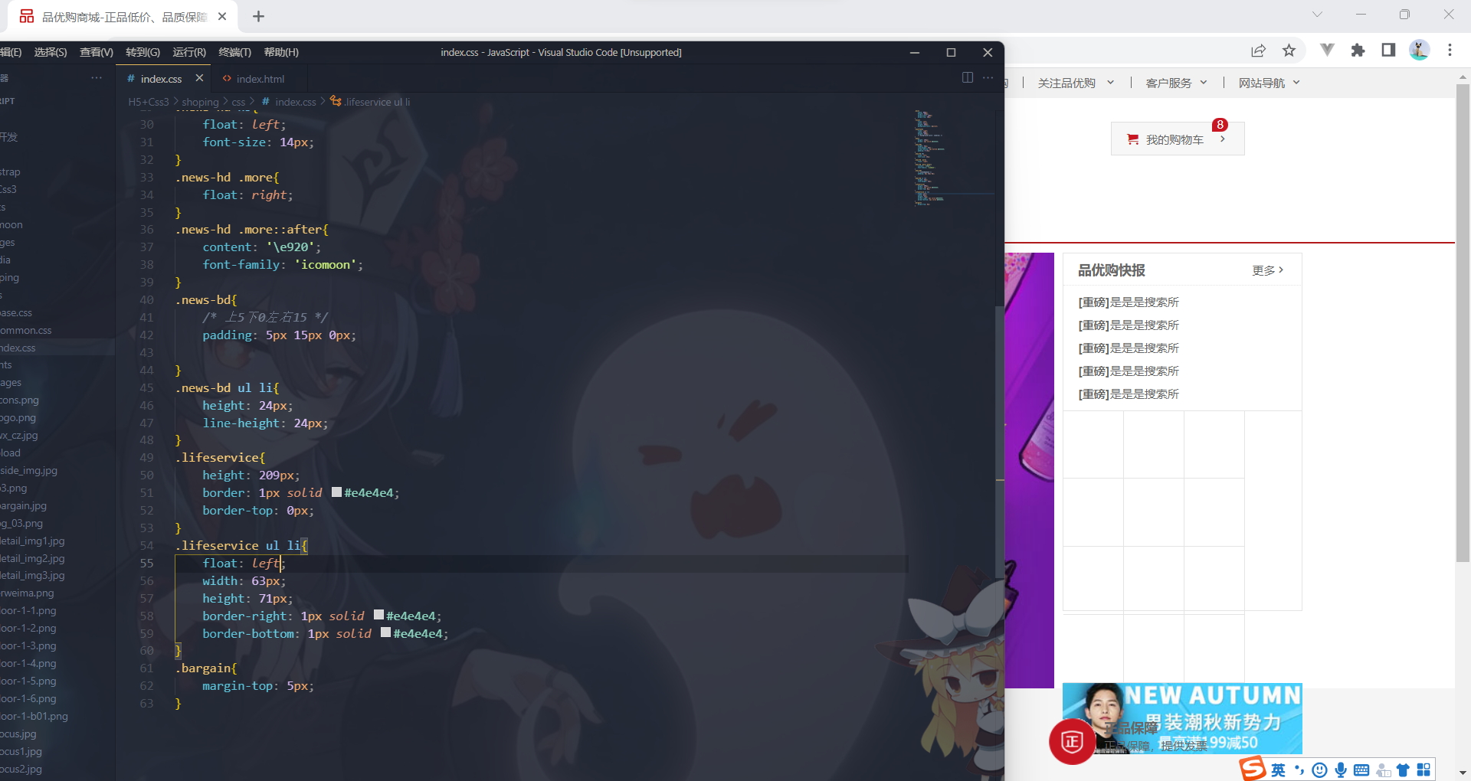
Task: Toggle the Chrome side panel icon
Action: point(1388,50)
